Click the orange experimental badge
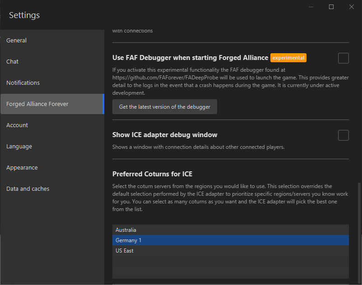Viewport: 362px width, 285px height. [288, 58]
